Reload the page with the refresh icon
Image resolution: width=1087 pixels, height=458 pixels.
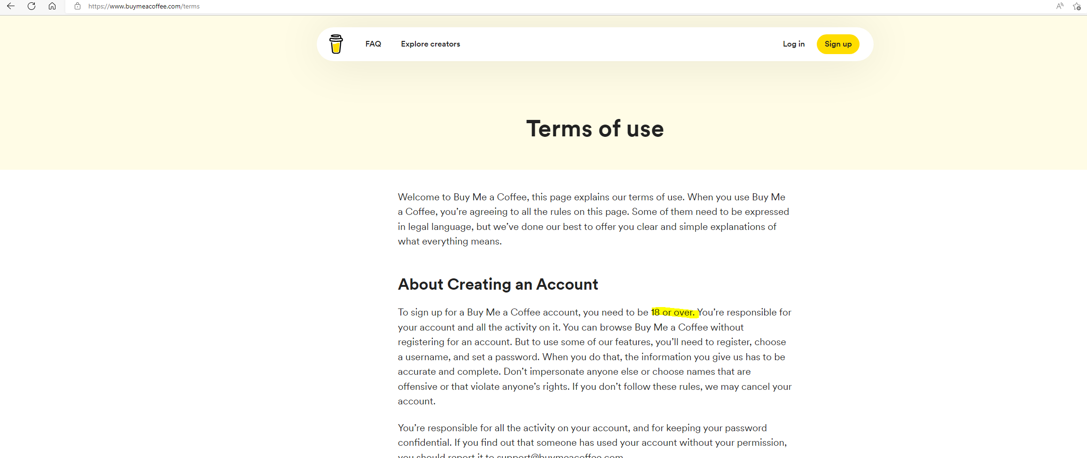31,6
